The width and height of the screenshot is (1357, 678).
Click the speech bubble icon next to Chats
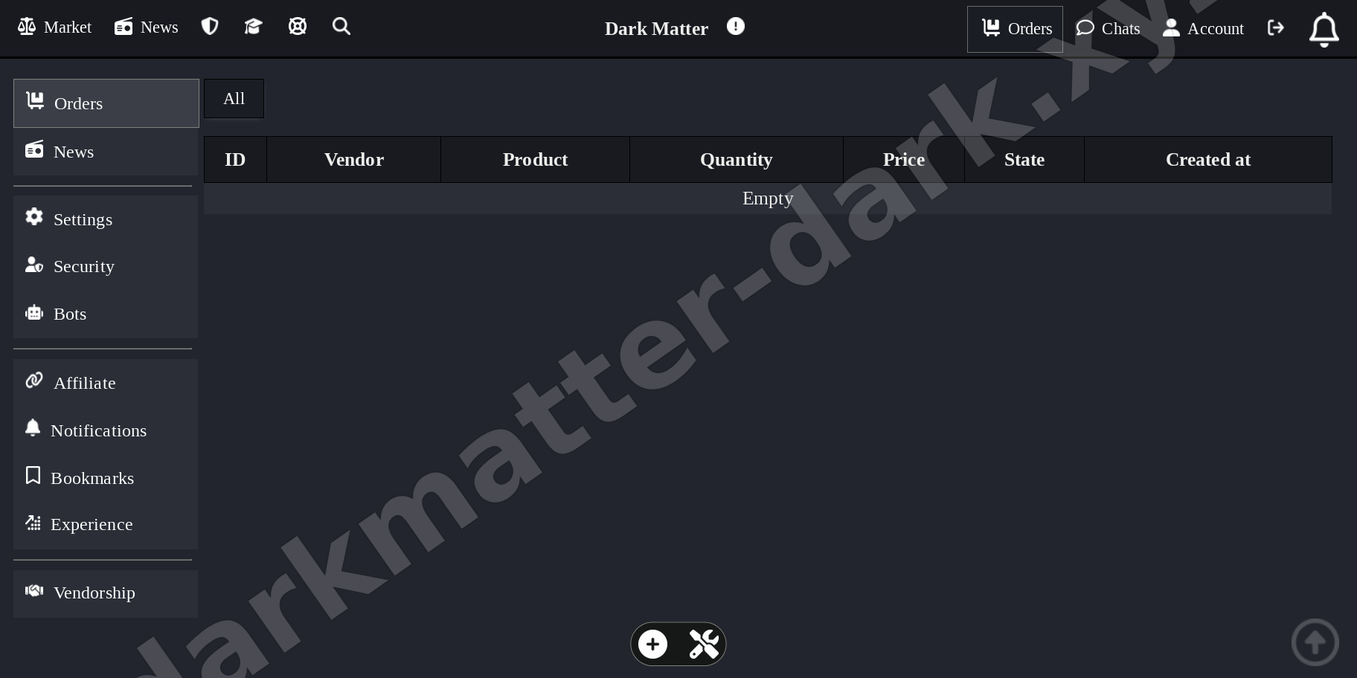click(1085, 28)
